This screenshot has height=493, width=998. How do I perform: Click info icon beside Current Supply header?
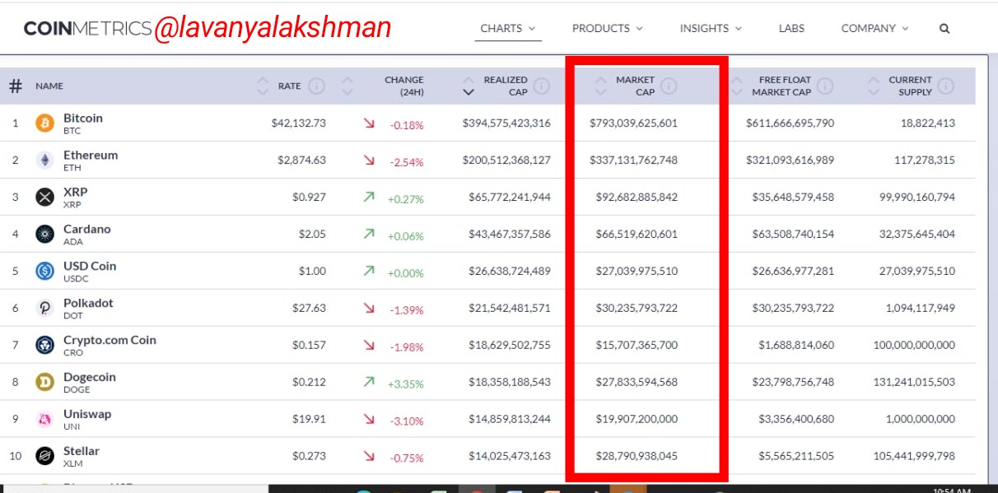click(x=946, y=86)
